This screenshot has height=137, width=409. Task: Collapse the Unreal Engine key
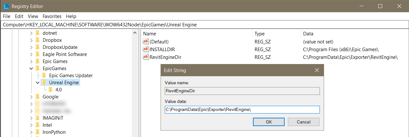point(38,83)
